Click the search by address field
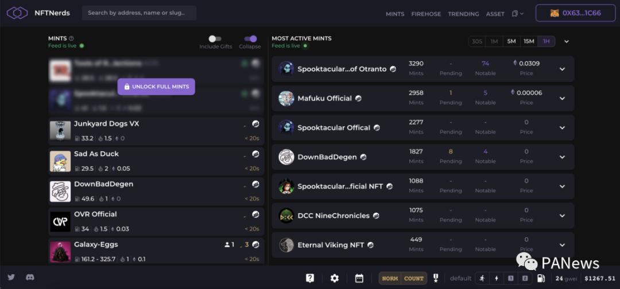 click(x=139, y=13)
